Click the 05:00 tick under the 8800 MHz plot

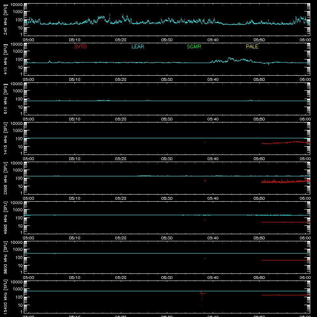coord(29,278)
